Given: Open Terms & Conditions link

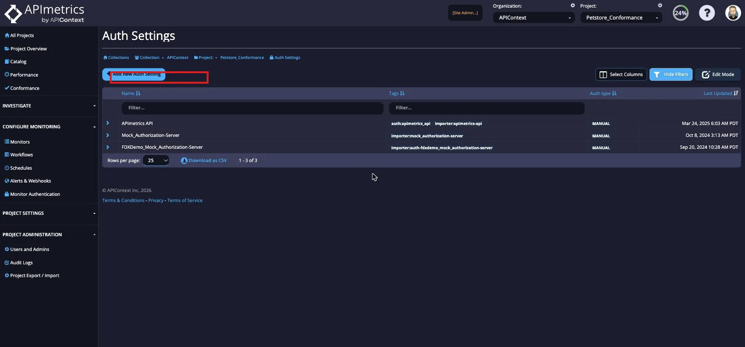Looking at the screenshot, I should [123, 200].
